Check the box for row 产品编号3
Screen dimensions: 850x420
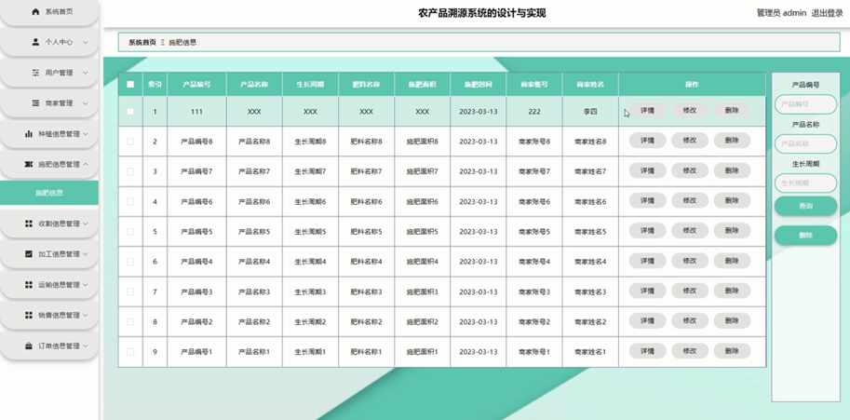(130, 291)
